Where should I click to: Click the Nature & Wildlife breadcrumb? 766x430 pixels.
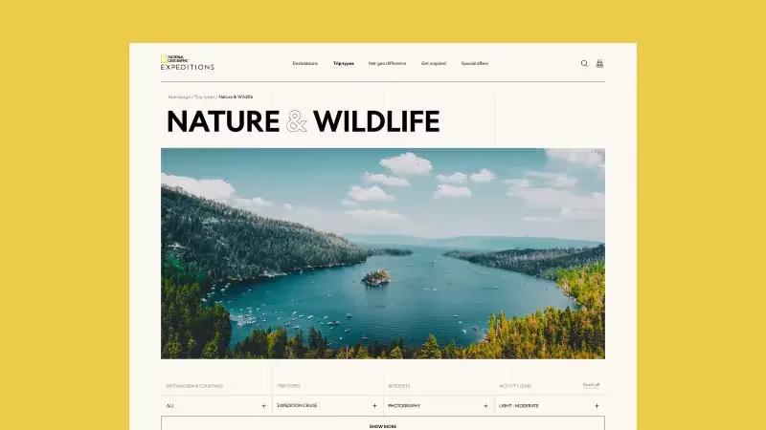[x=236, y=97]
